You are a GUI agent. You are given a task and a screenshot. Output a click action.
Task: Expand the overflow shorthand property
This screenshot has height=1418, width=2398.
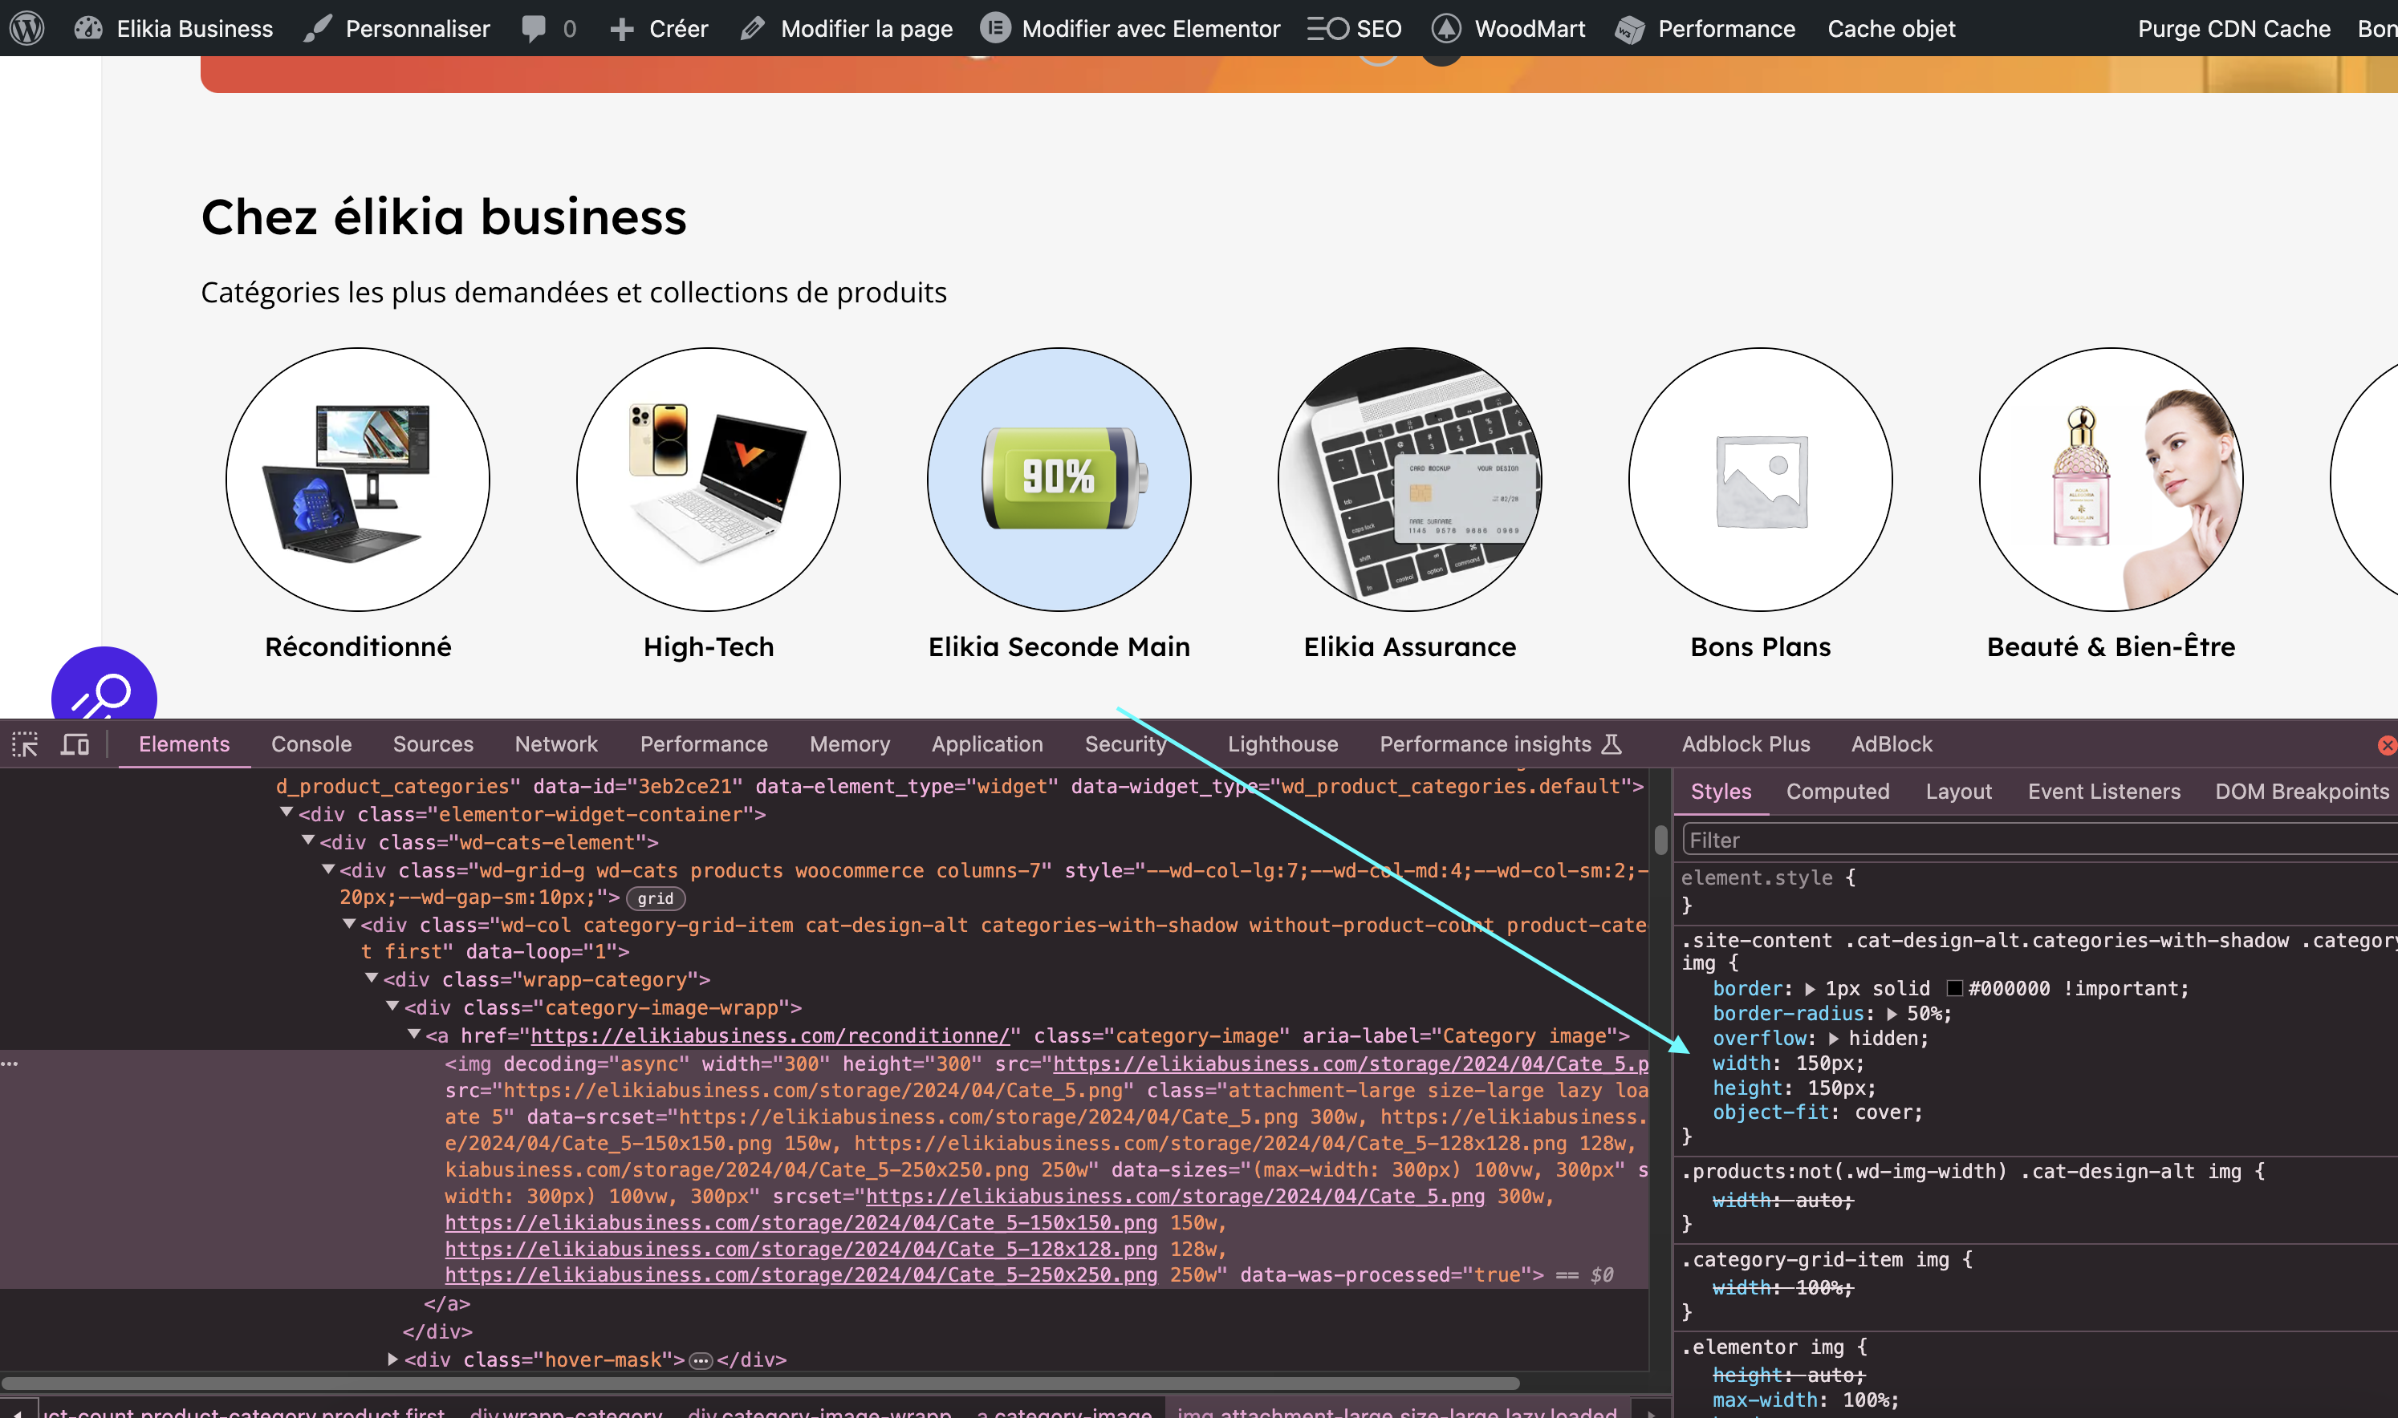pos(1833,1039)
